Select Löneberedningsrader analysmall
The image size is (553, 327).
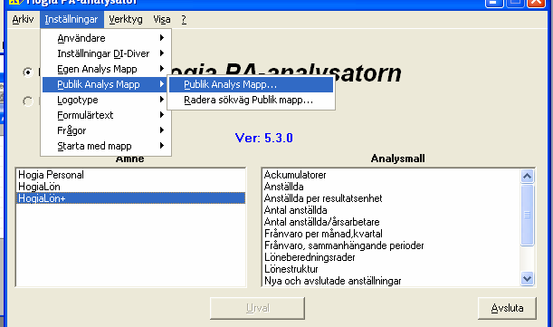pyautogui.click(x=391, y=257)
